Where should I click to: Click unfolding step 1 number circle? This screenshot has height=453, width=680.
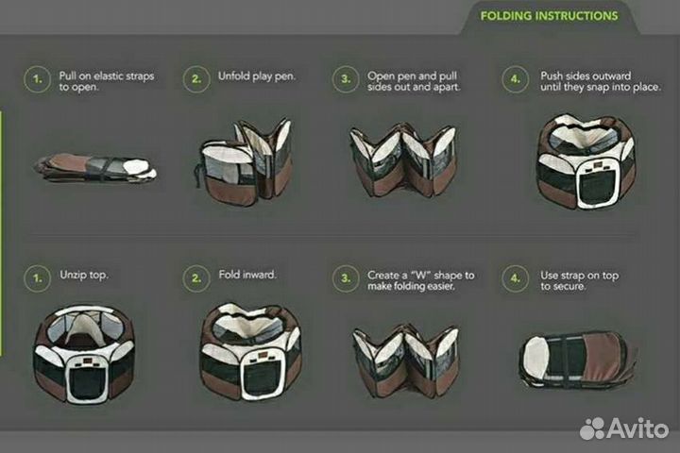[x=38, y=79]
